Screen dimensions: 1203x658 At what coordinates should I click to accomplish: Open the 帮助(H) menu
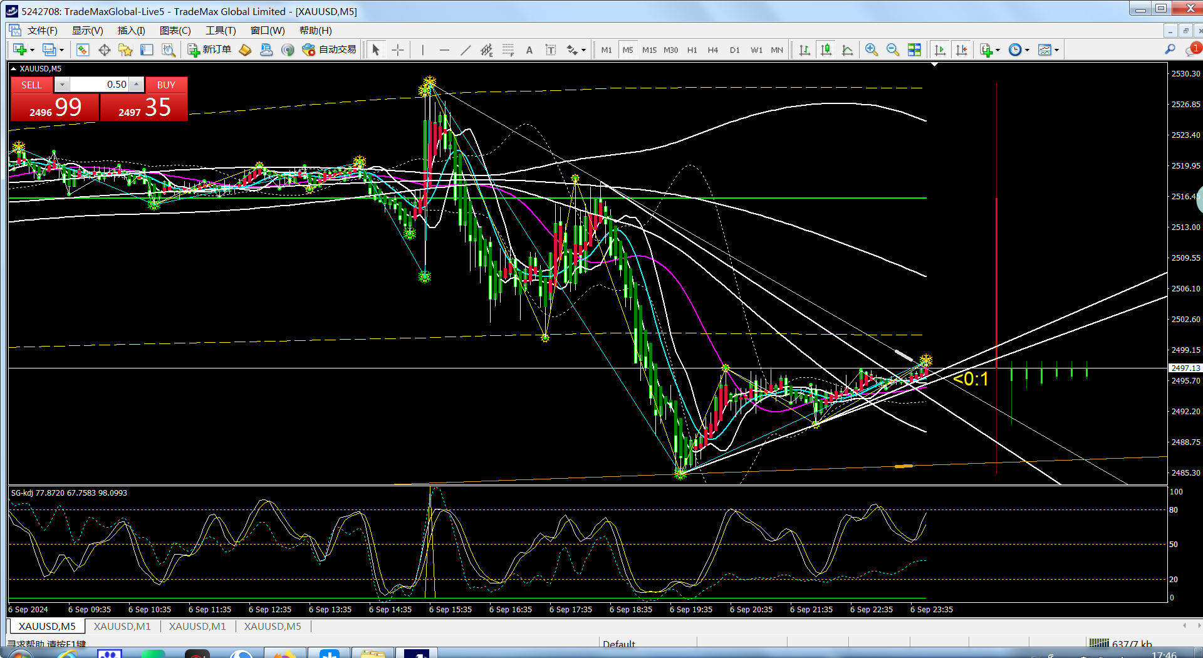click(316, 31)
